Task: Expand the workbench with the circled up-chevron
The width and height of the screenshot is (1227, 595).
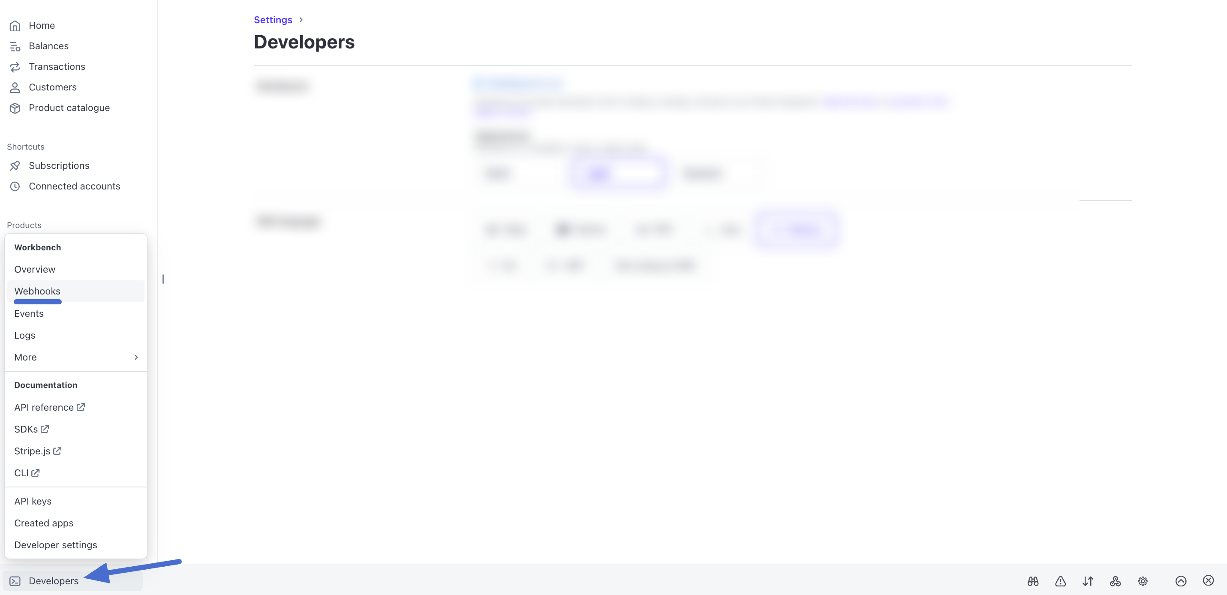Action: coord(1181,581)
